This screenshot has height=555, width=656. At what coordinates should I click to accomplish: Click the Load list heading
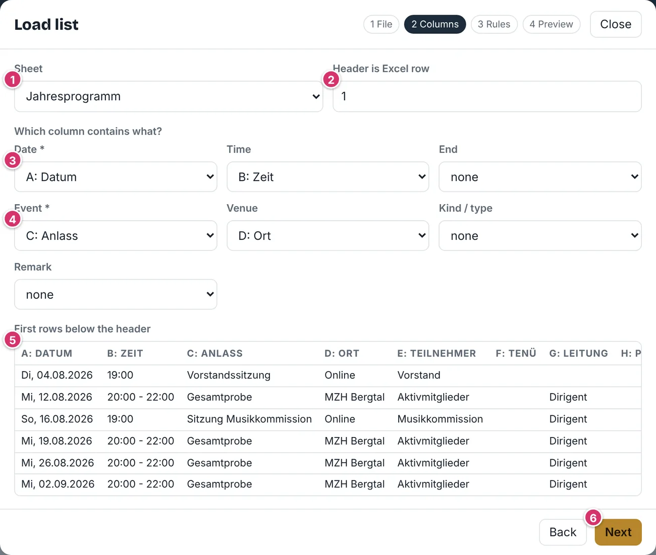pos(46,24)
